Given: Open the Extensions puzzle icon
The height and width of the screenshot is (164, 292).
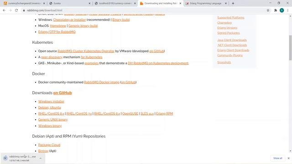Looking at the screenshot, I should coord(276,10).
